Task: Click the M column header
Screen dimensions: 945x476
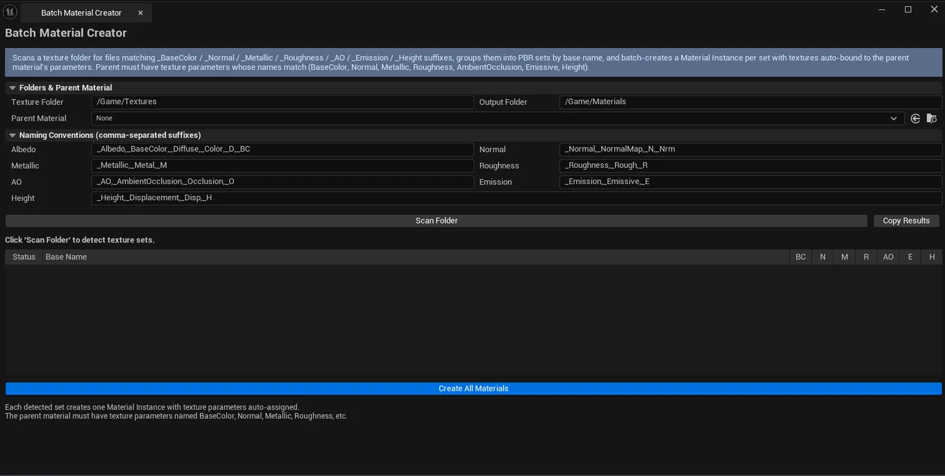Action: coord(845,257)
